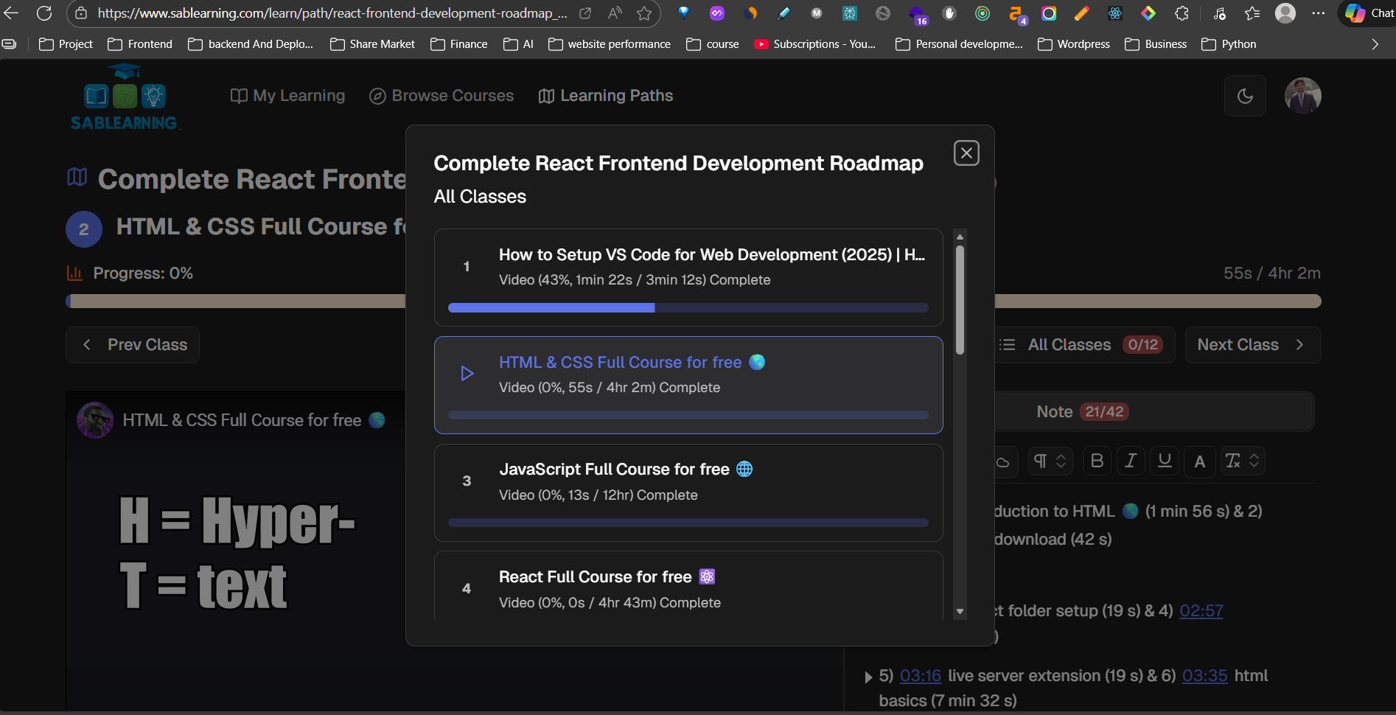Go to Prev Class
The height and width of the screenshot is (715, 1396).
click(133, 345)
